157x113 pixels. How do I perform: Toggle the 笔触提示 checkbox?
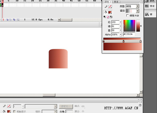click(14, 111)
